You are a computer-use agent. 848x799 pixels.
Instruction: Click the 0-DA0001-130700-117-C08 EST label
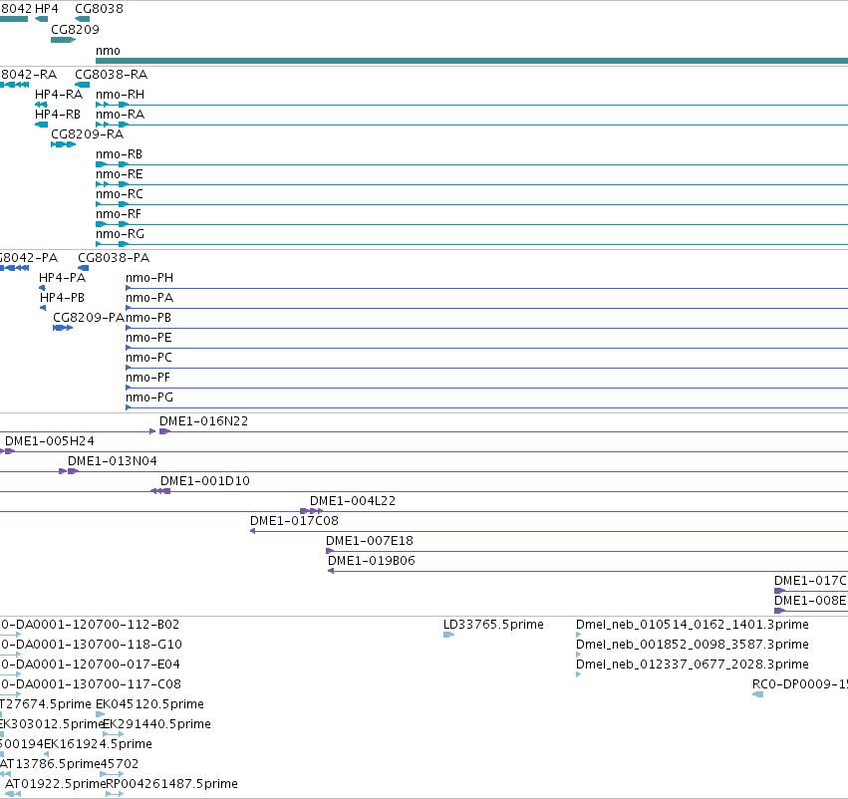pyautogui.click(x=91, y=684)
